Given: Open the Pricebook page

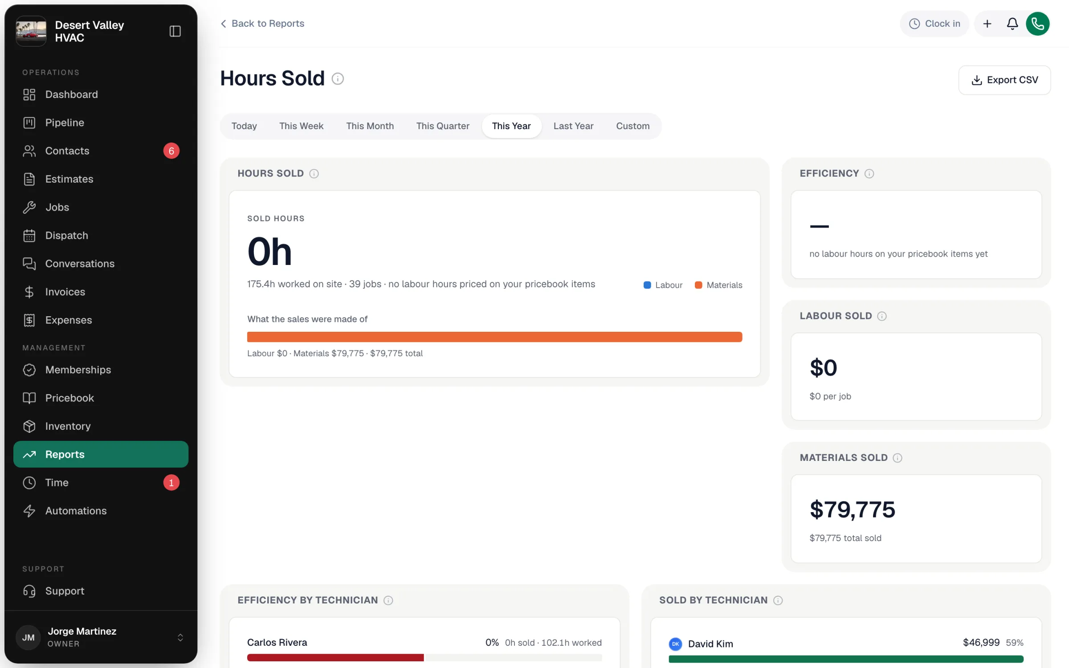Looking at the screenshot, I should (x=101, y=398).
